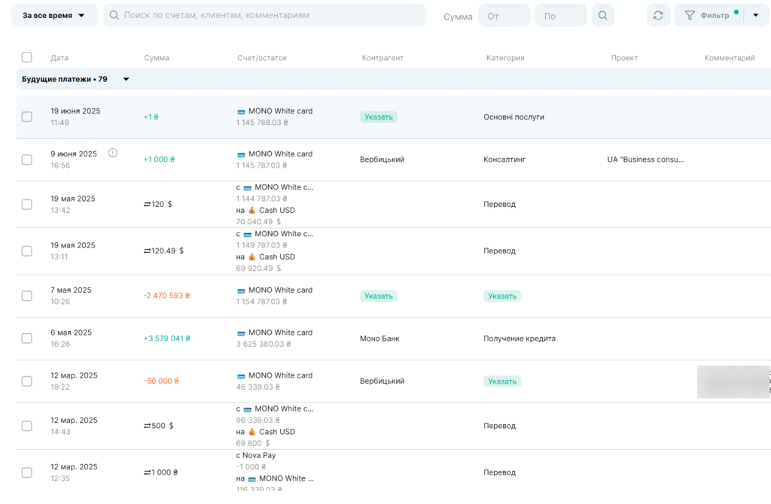771x504 pixels.
Task: Check the 19 июня 2025 payment row
Action: coord(27,117)
